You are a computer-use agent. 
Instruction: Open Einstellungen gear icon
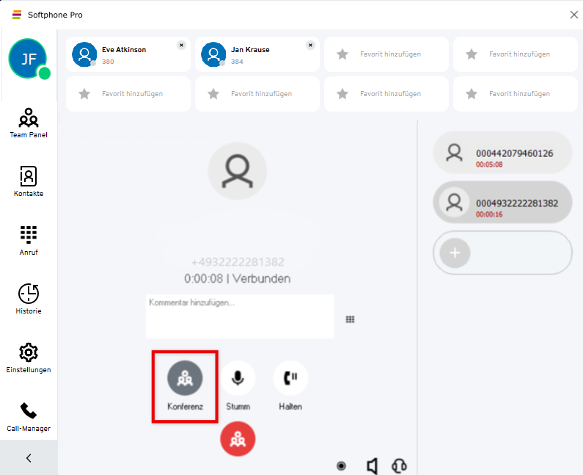pyautogui.click(x=29, y=358)
